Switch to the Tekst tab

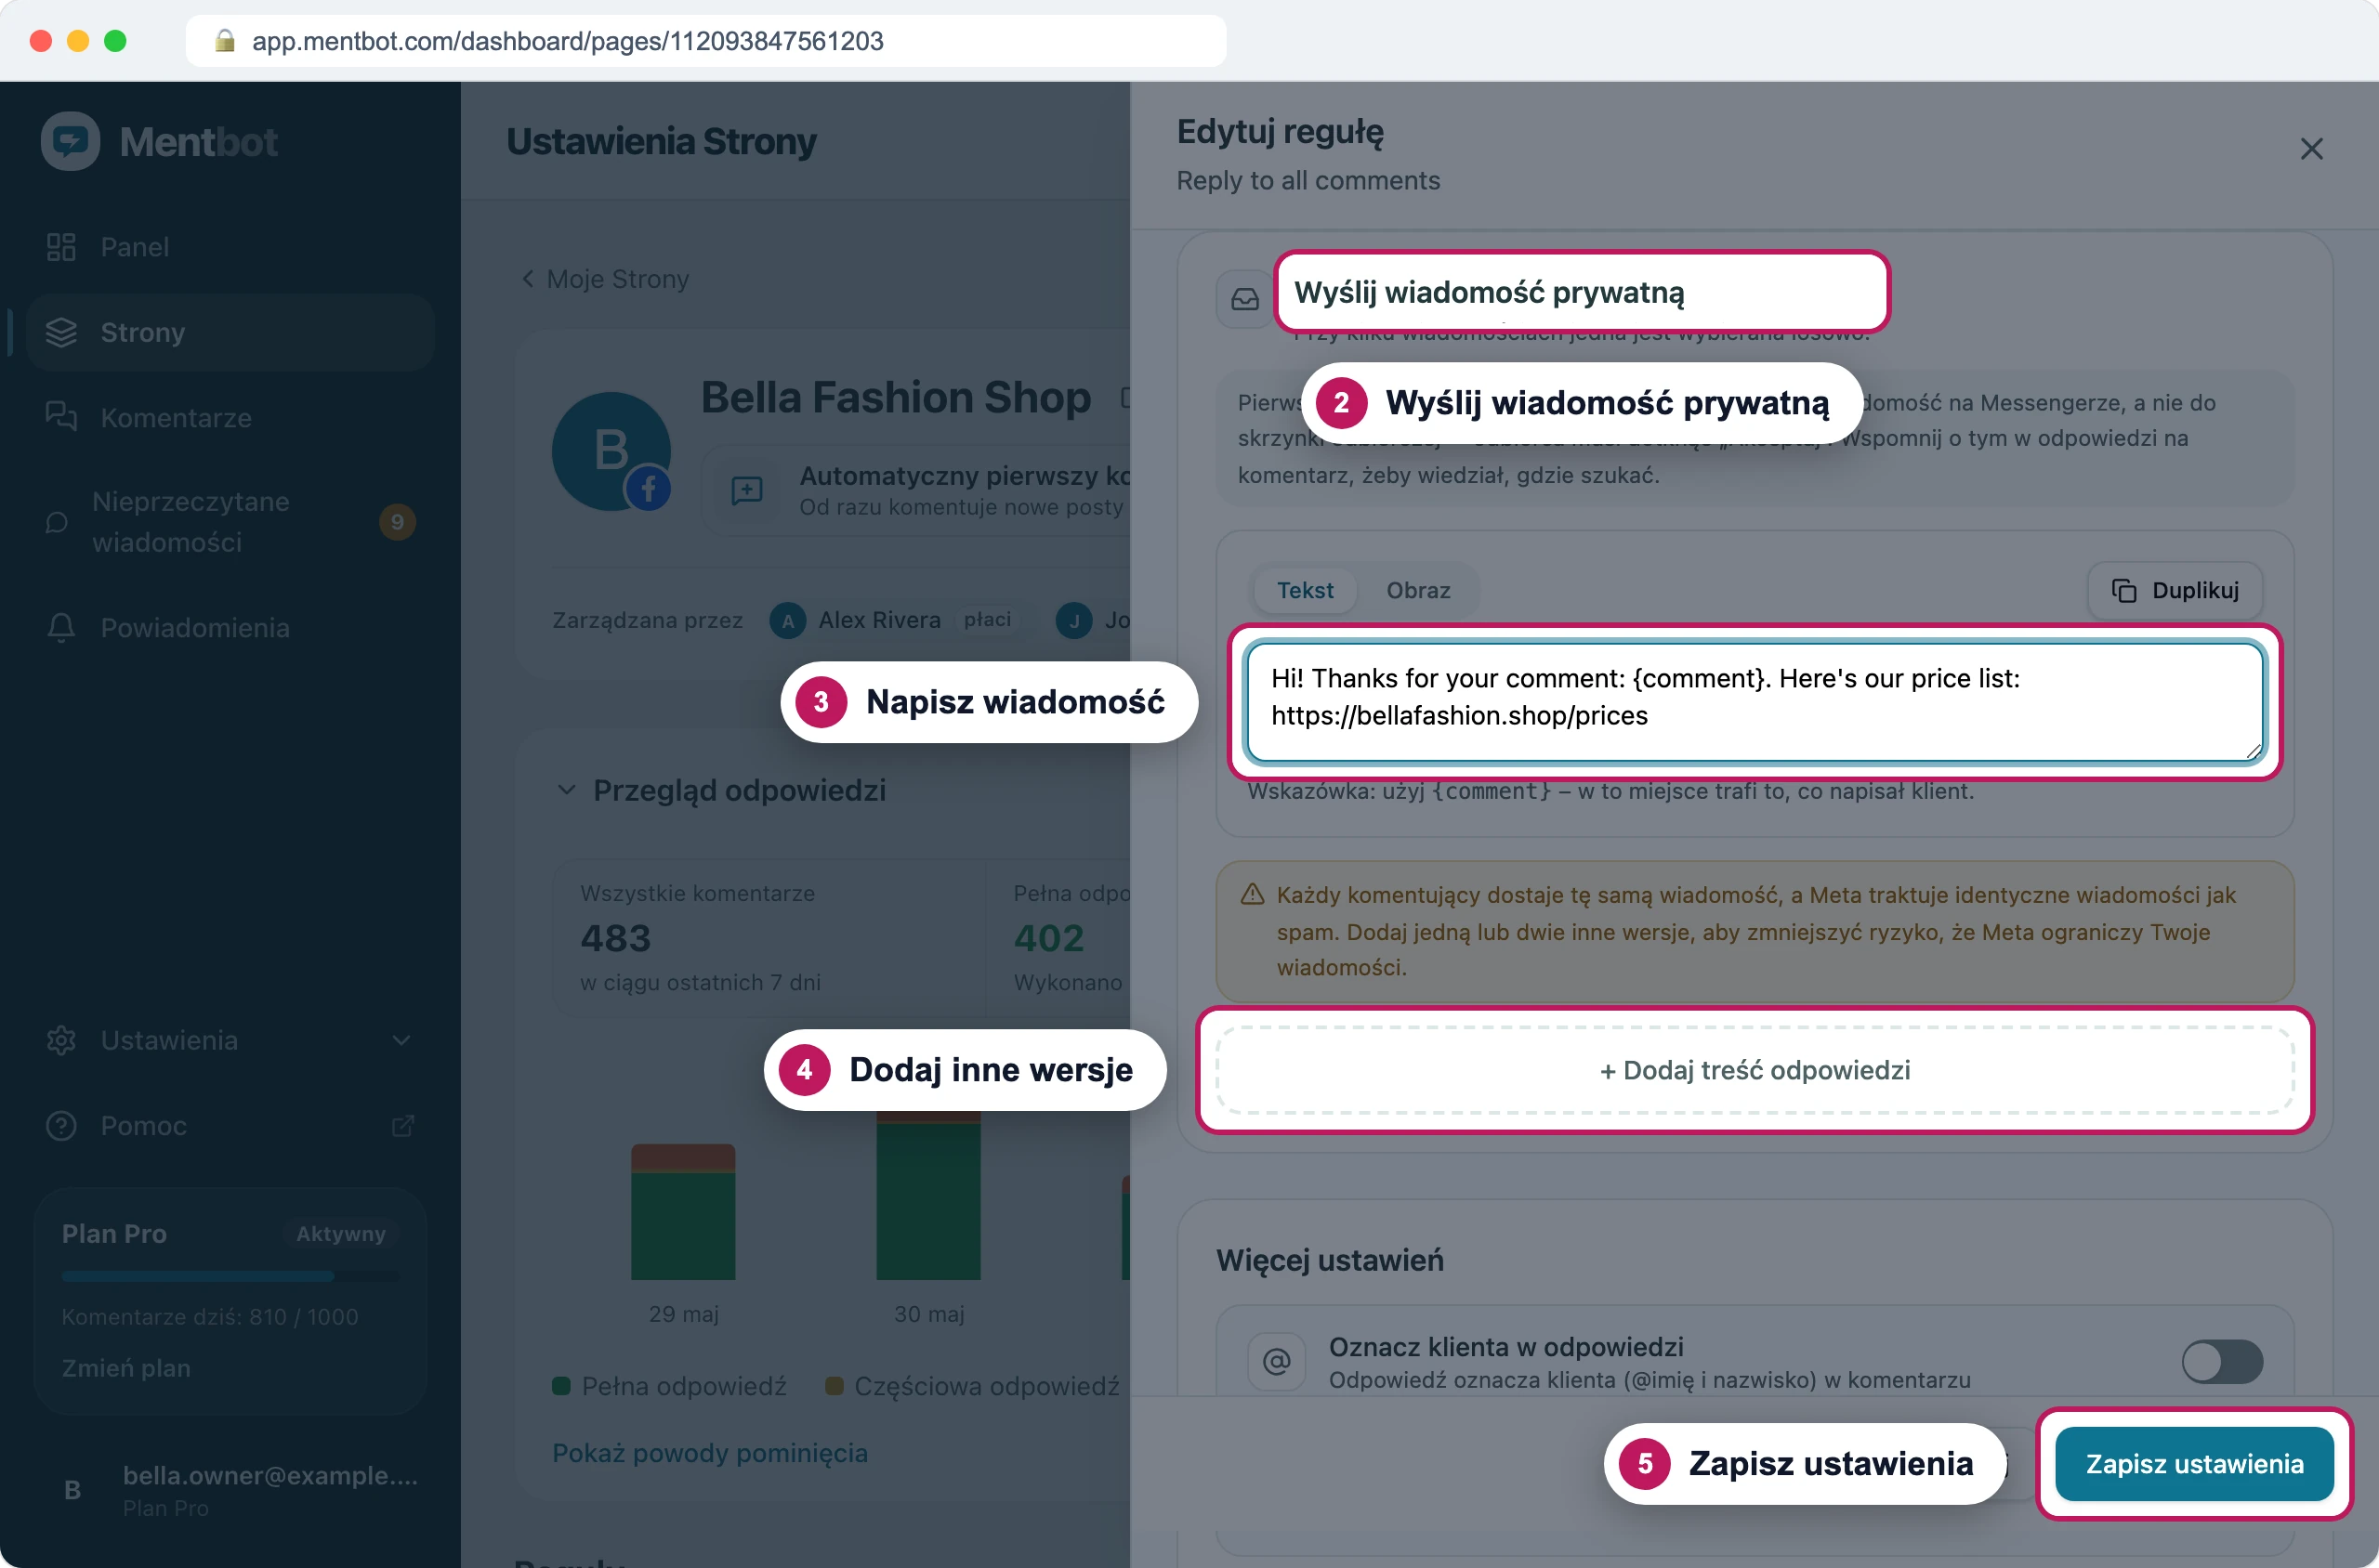click(x=1305, y=590)
